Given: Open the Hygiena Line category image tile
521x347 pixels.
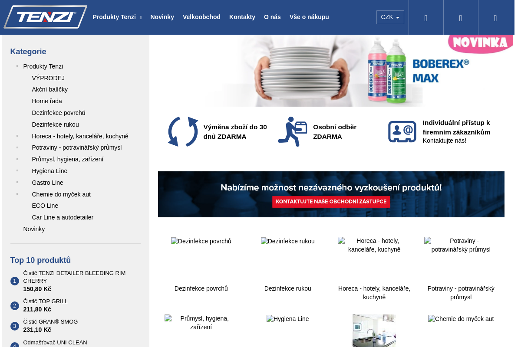Looking at the screenshot, I should pos(288,319).
